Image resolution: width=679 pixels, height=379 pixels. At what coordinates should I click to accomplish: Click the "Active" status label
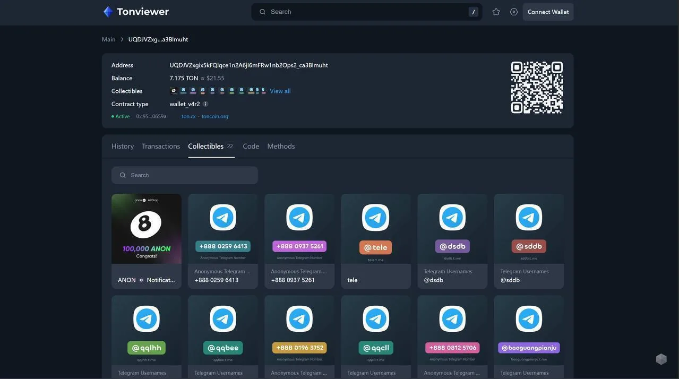[x=123, y=116]
